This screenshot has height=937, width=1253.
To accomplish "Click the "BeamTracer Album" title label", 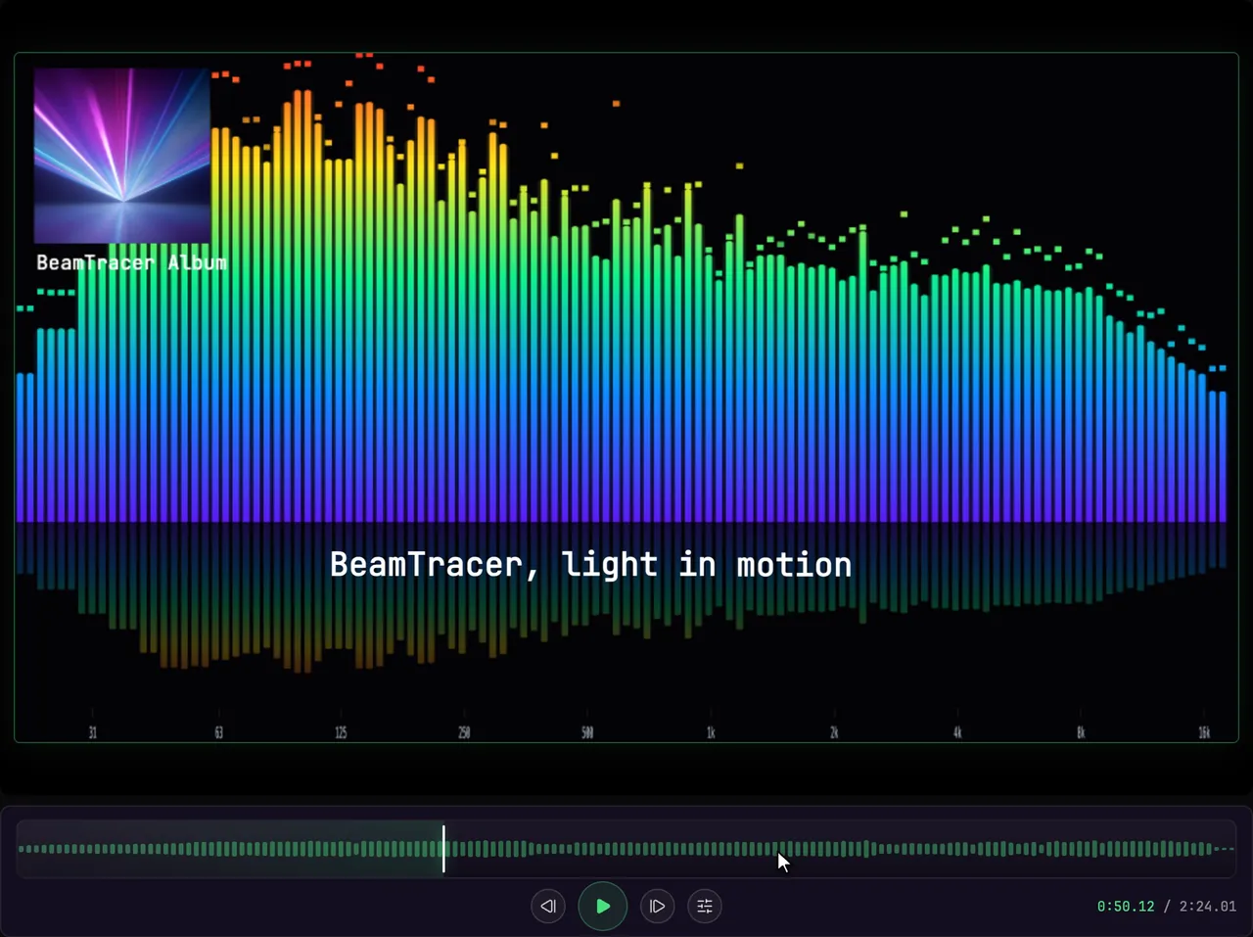I will pyautogui.click(x=131, y=262).
